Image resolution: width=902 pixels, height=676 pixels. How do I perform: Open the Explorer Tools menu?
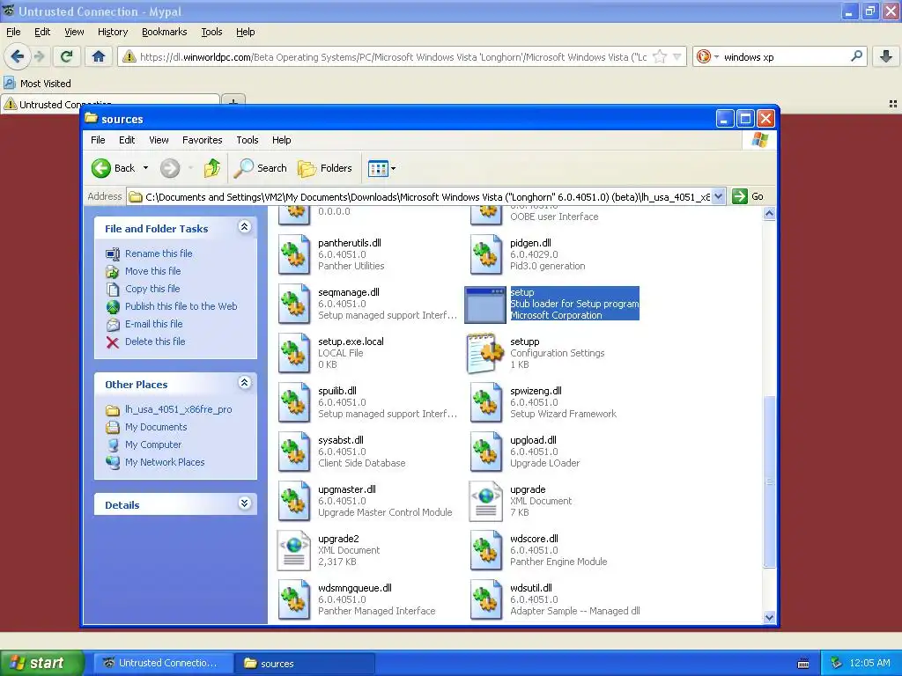coord(248,140)
